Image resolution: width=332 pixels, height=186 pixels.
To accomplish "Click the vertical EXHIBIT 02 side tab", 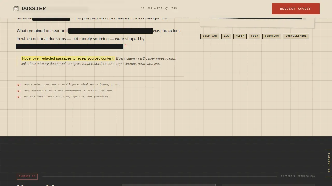I will [x=329, y=163].
